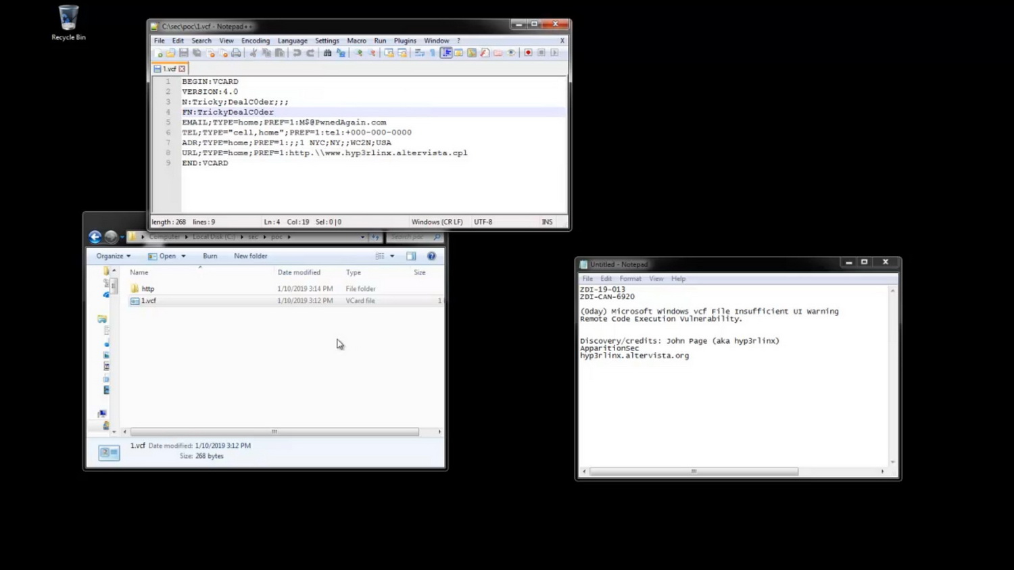Viewport: 1014px width, 570px height.
Task: Click the Back arrow in Explorer window
Action: pos(95,237)
